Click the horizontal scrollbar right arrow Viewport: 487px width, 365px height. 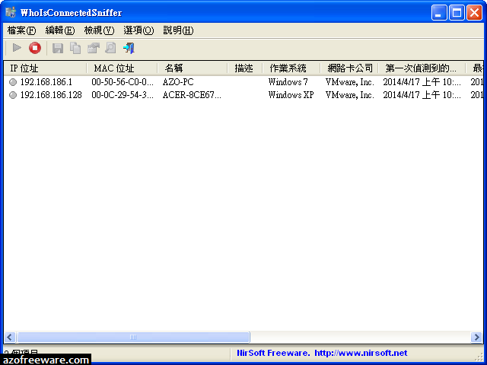(476, 337)
